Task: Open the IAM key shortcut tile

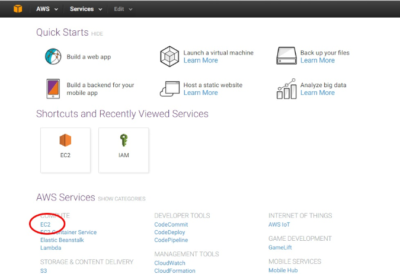Action: [x=123, y=150]
